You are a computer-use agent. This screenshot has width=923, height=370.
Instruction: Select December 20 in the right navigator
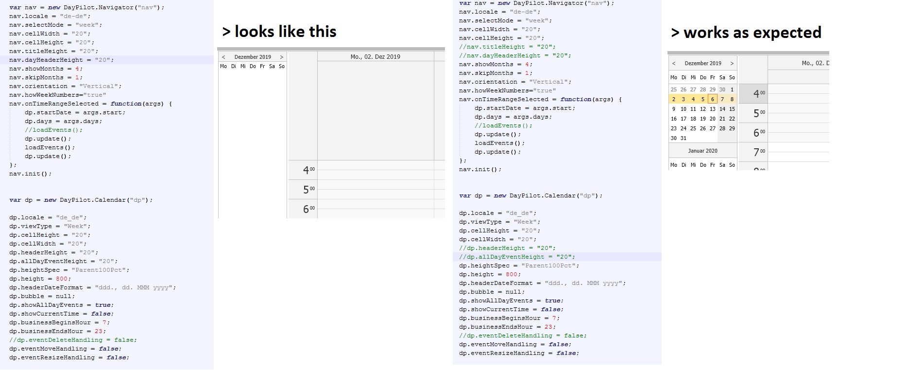coord(713,119)
